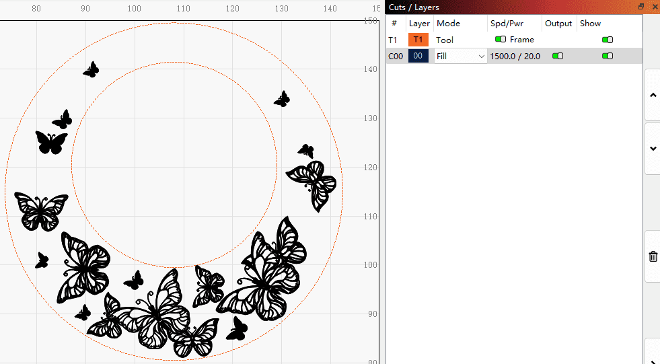The width and height of the screenshot is (660, 364).
Task: Click the Layer column header
Action: pyautogui.click(x=419, y=24)
